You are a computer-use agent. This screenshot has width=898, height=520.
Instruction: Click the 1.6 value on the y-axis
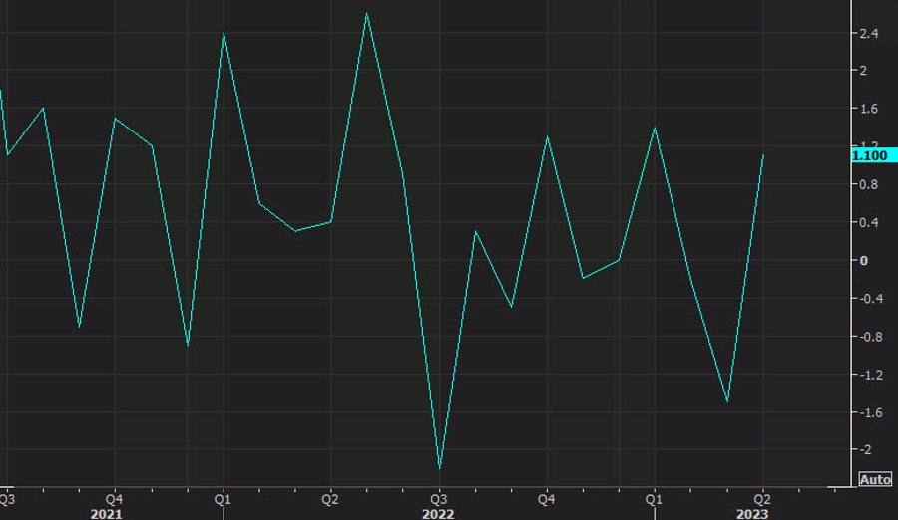[869, 109]
